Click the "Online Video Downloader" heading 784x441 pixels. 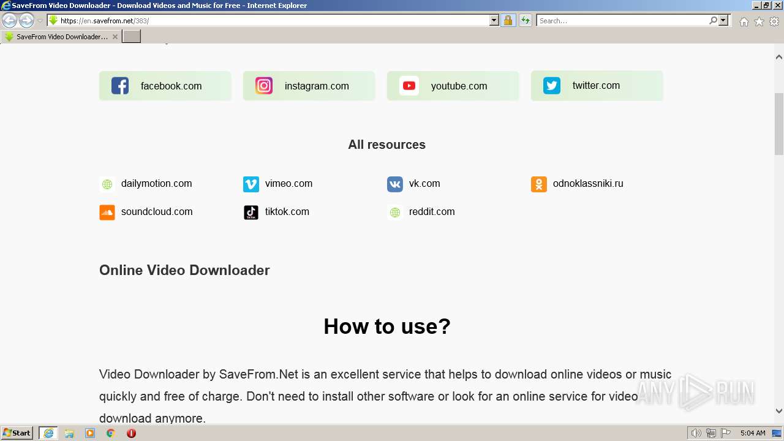tap(184, 270)
